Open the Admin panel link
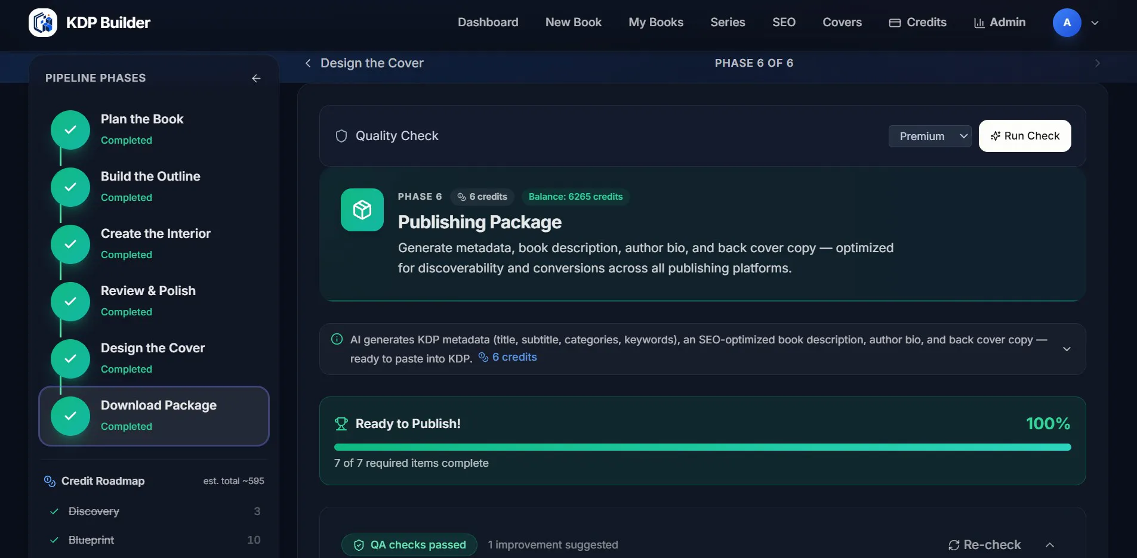This screenshot has height=558, width=1137. (x=999, y=23)
